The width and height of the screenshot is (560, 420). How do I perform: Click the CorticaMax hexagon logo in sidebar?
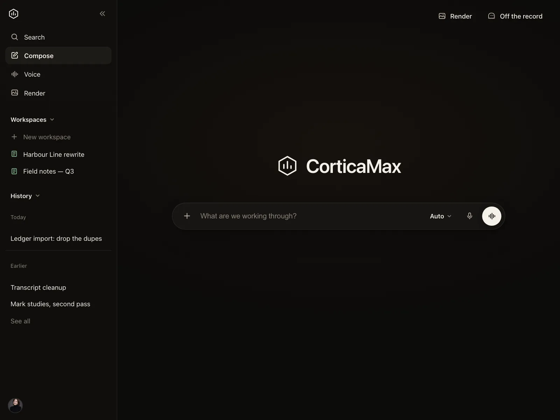13,14
